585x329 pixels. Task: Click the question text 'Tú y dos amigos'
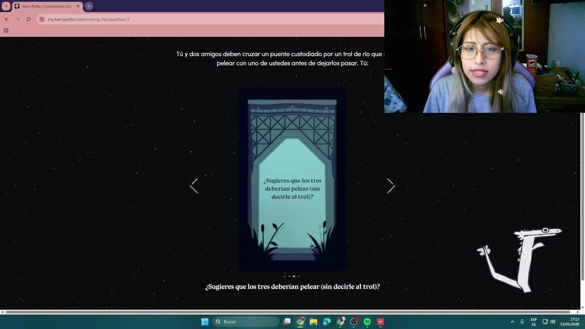pos(198,54)
